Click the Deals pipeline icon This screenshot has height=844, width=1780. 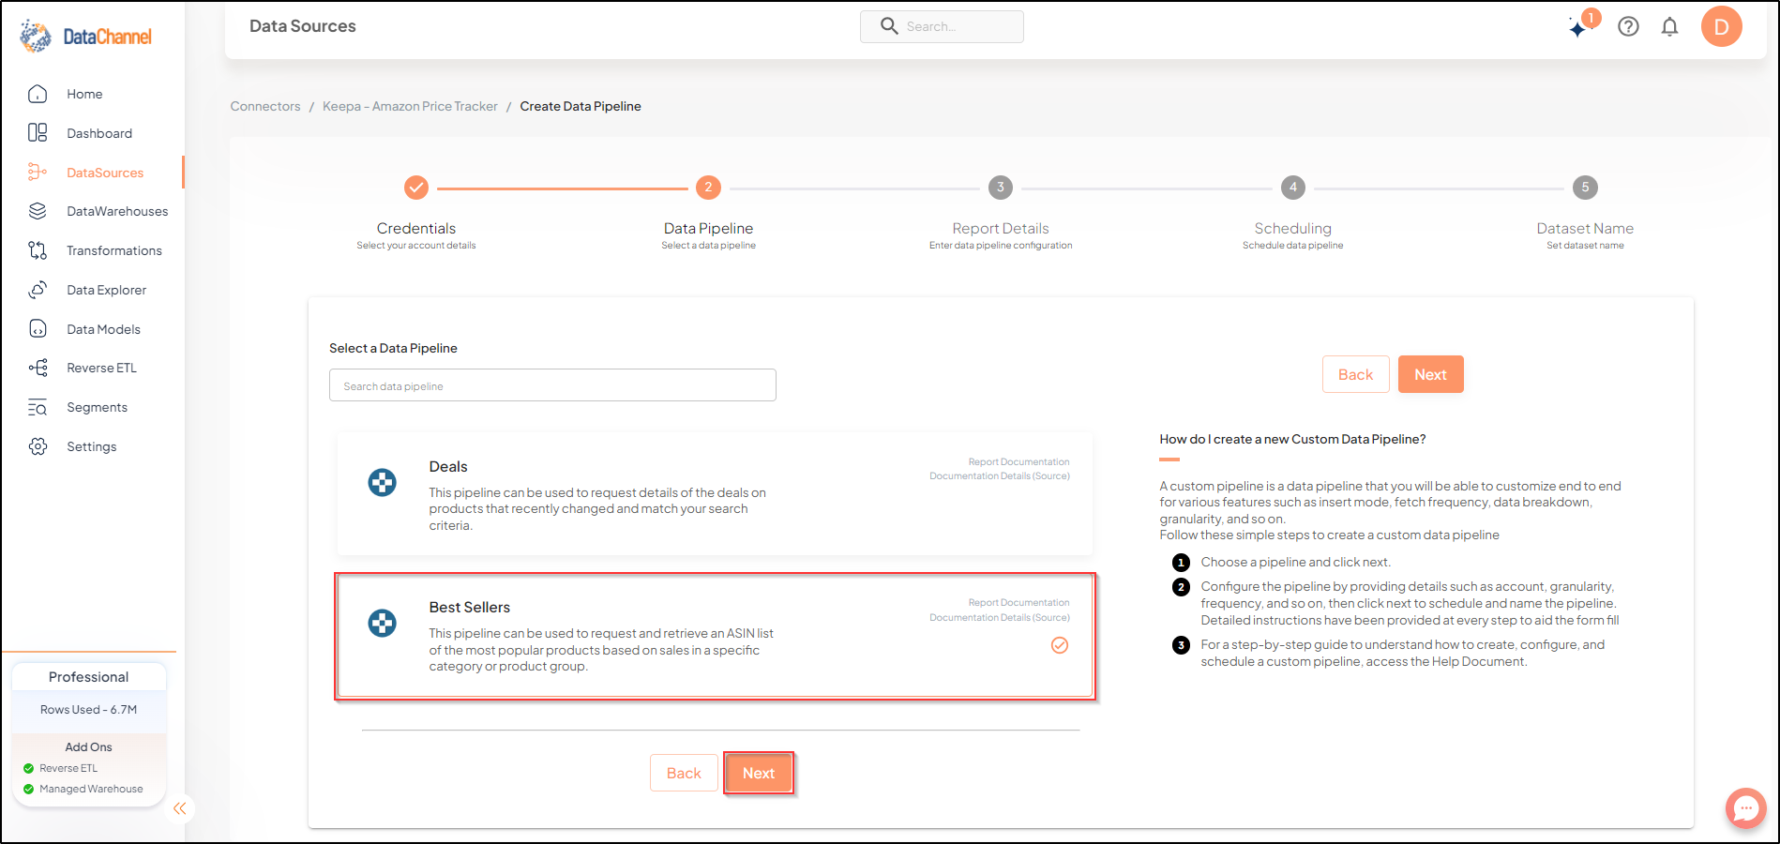[382, 483]
